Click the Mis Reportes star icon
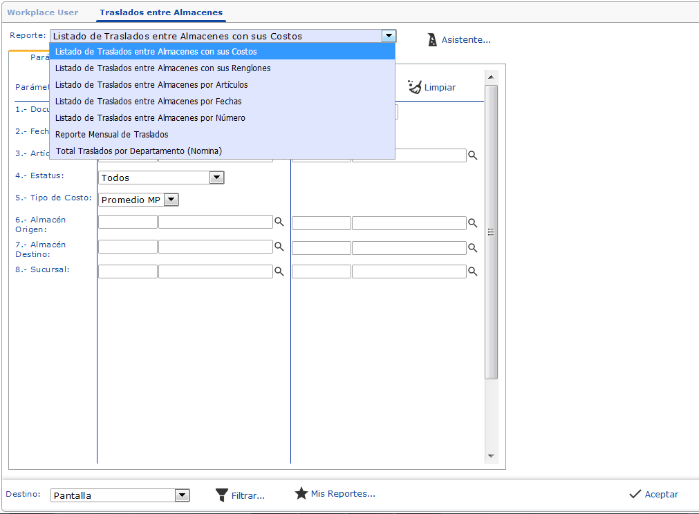The width and height of the screenshot is (699, 514). tap(301, 493)
